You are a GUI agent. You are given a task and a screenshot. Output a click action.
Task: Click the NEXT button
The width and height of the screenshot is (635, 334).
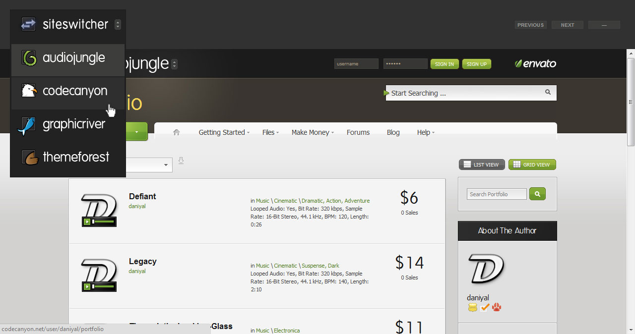coord(568,25)
